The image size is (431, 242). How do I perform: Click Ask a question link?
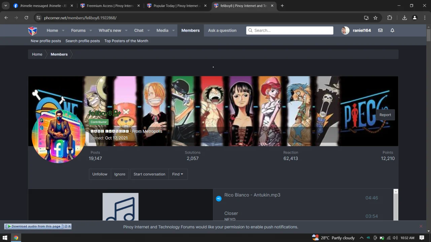(222, 30)
